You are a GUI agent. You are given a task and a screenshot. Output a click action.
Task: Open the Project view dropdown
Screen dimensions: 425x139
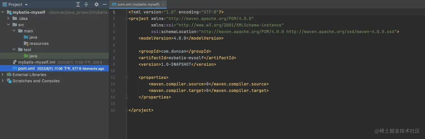coord(26,5)
